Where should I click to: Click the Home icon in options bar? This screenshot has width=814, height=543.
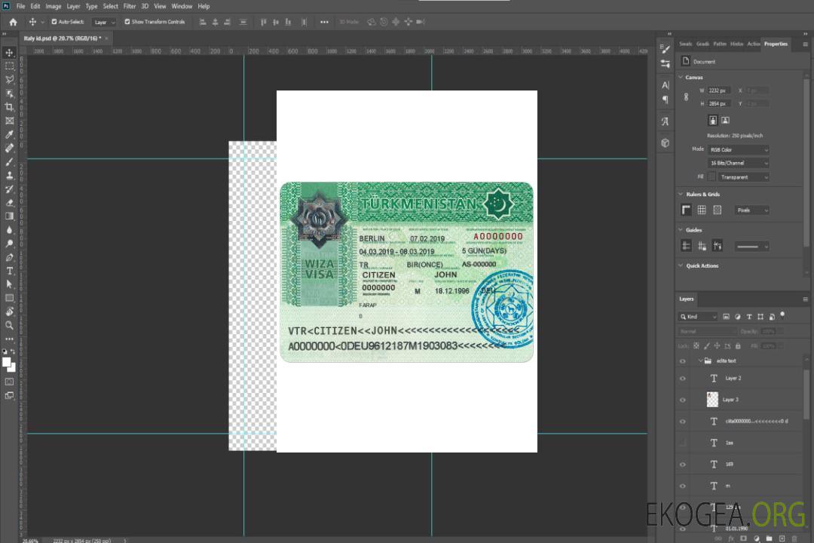pos(13,22)
